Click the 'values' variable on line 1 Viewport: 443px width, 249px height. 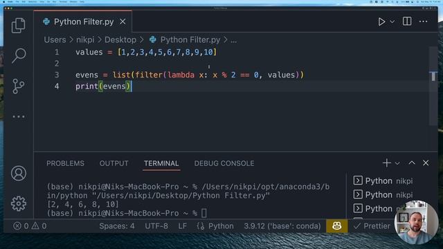pyautogui.click(x=89, y=53)
